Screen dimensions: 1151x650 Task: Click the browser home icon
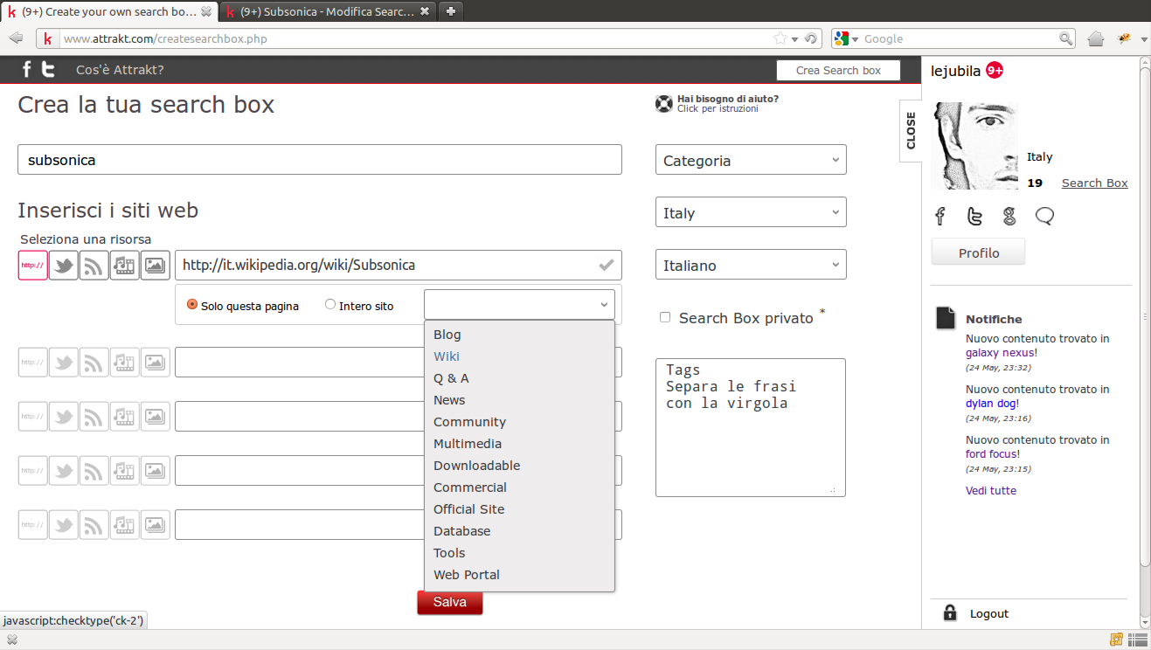click(x=1096, y=38)
